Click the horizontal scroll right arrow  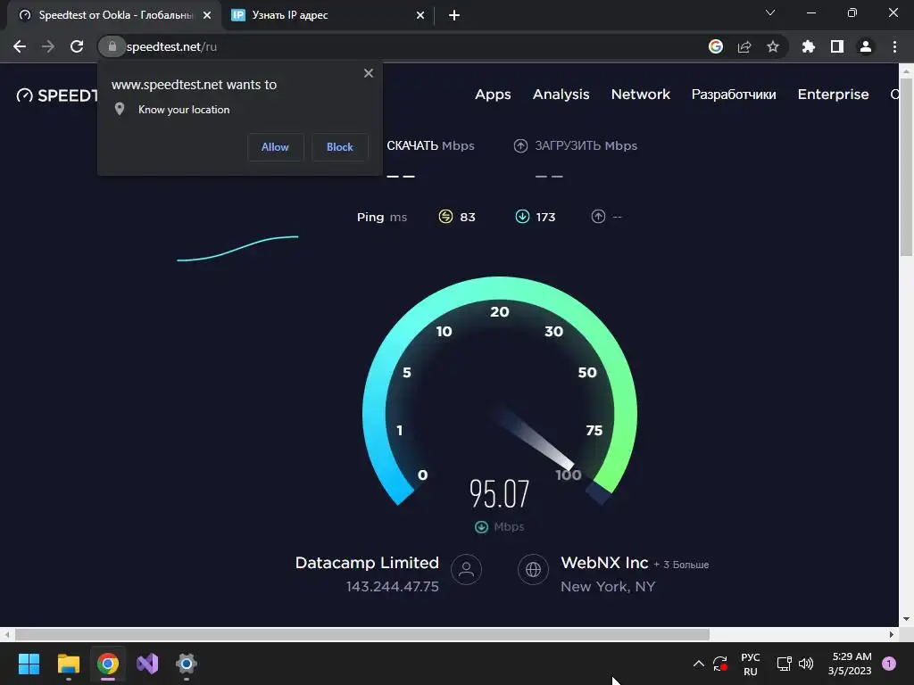pyautogui.click(x=892, y=634)
